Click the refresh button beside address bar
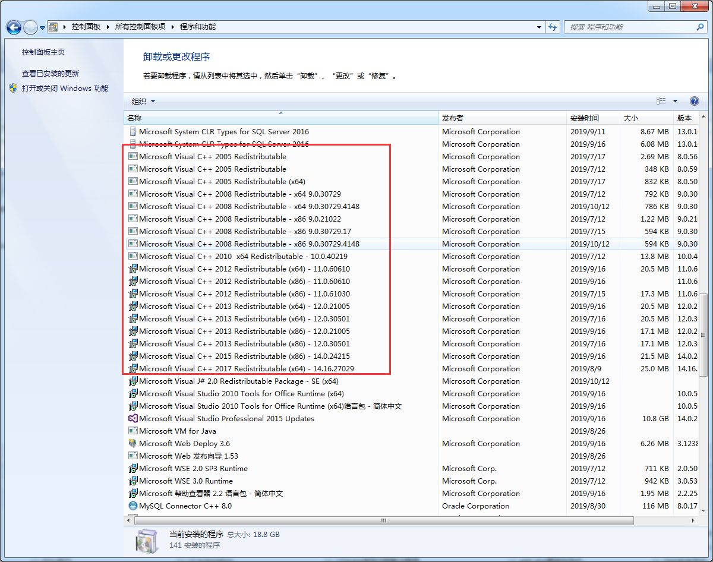This screenshot has height=562, width=713. click(553, 27)
